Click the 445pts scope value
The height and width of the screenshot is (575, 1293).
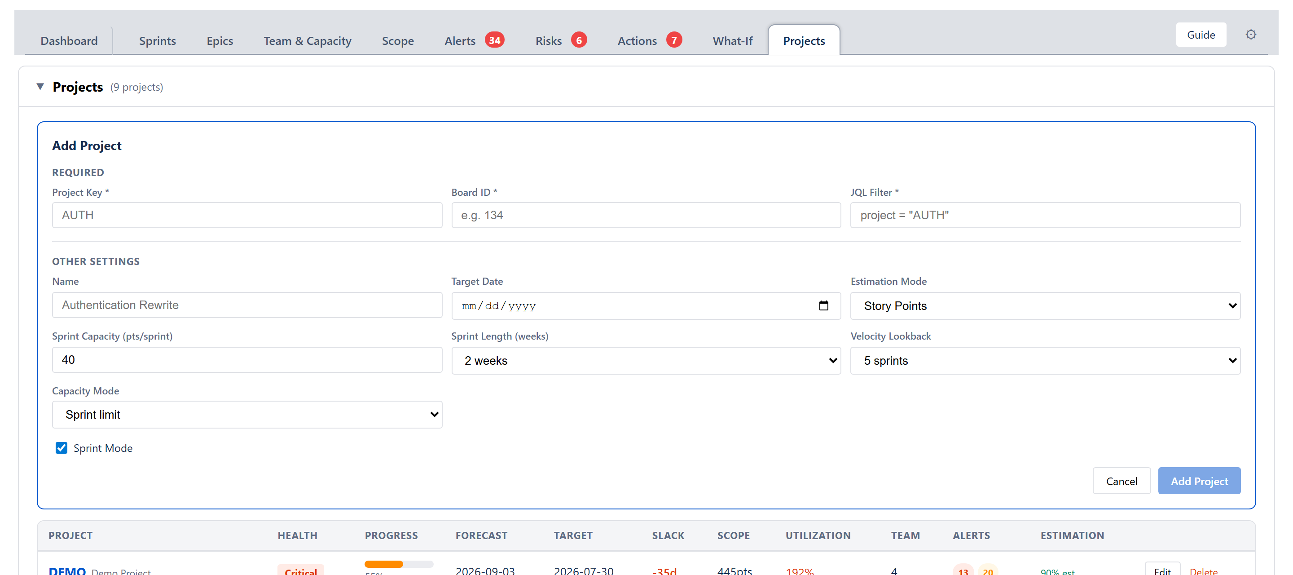click(734, 571)
